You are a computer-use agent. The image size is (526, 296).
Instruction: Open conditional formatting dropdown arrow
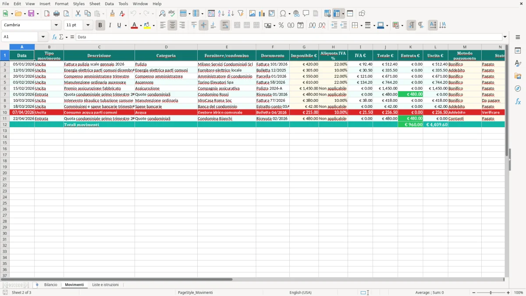tap(402, 25)
